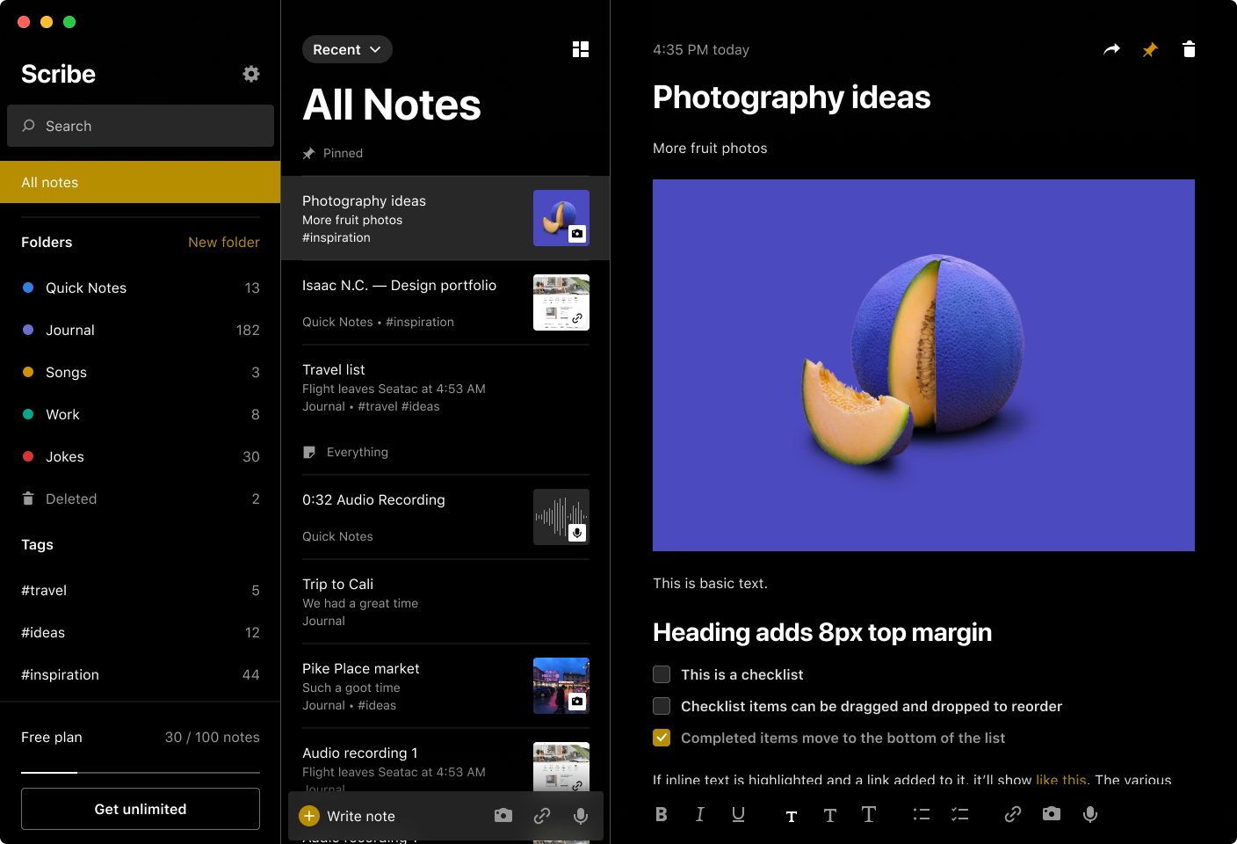
Task: Apply bold formatting in editor toolbar
Action: click(662, 814)
